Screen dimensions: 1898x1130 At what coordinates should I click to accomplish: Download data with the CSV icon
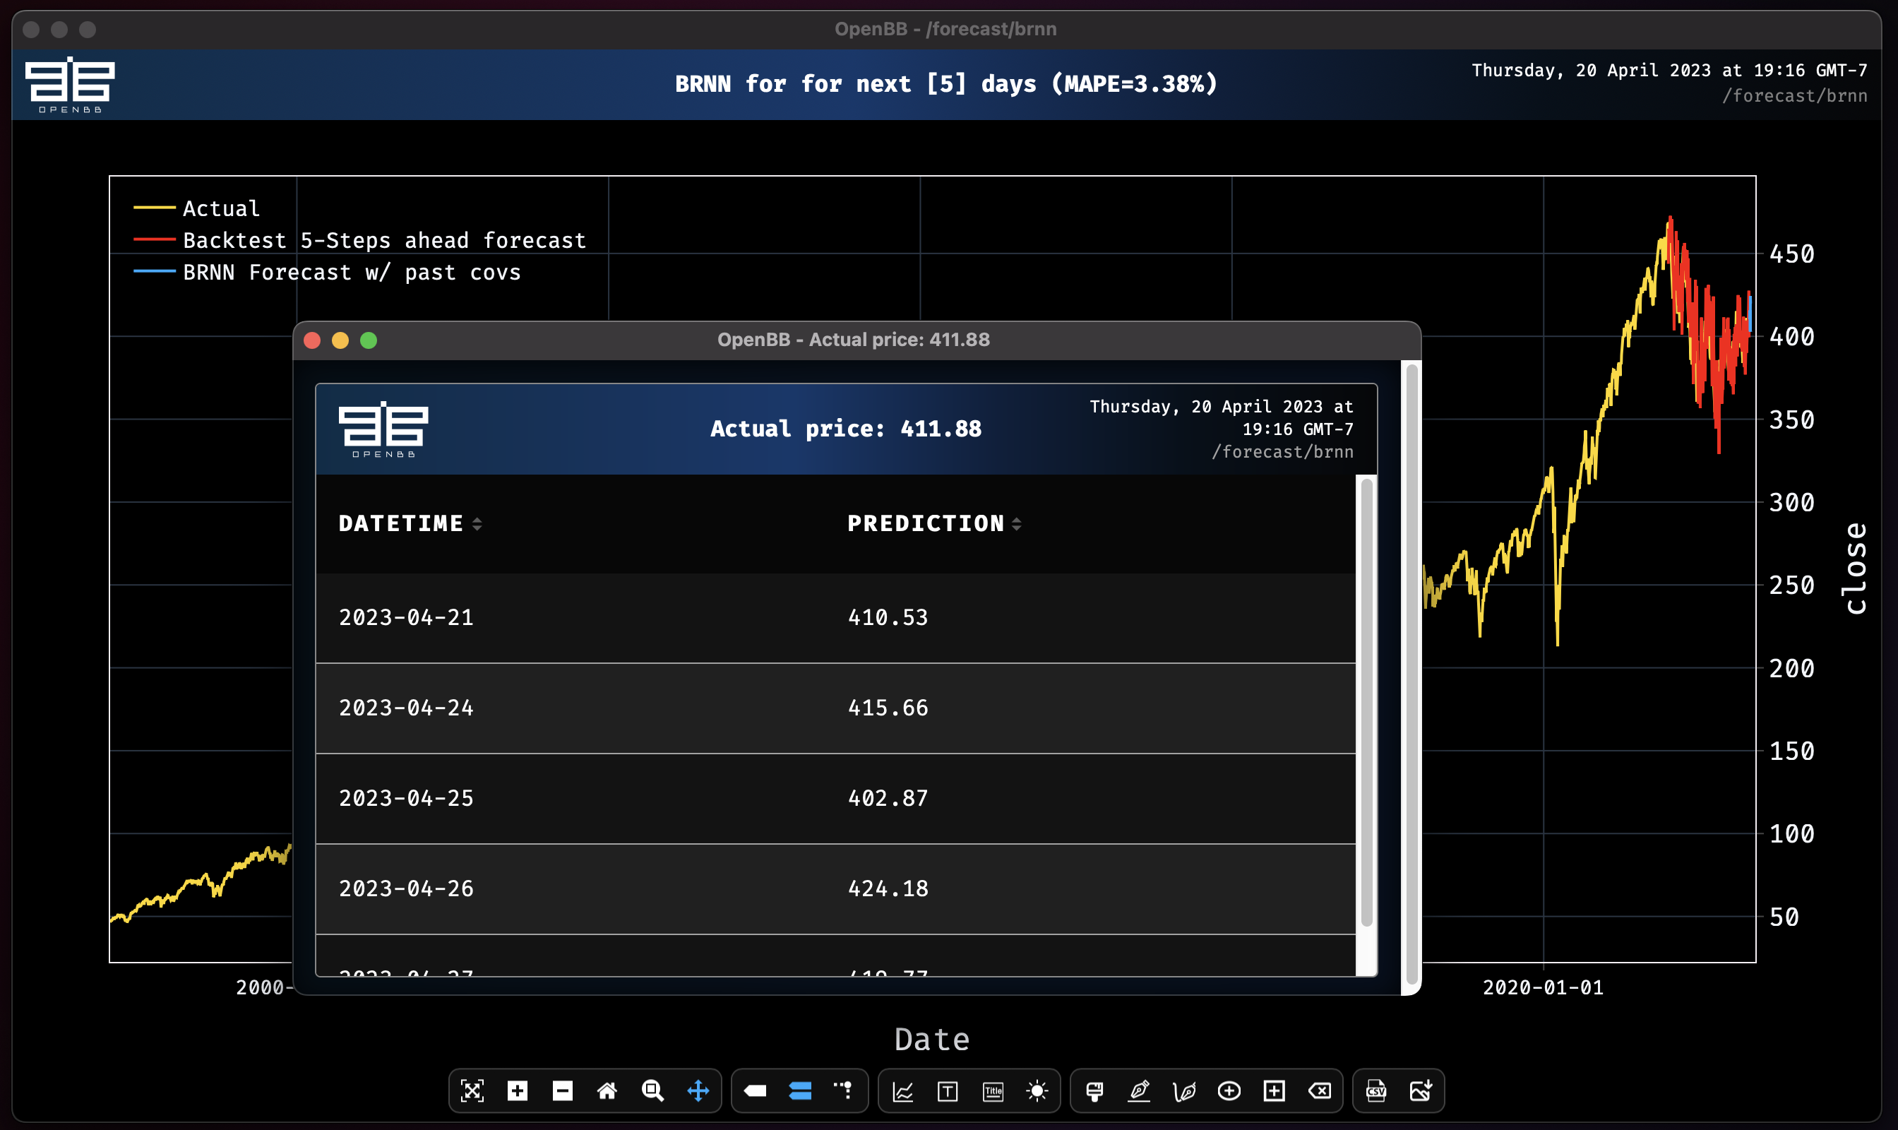pyautogui.click(x=1376, y=1090)
